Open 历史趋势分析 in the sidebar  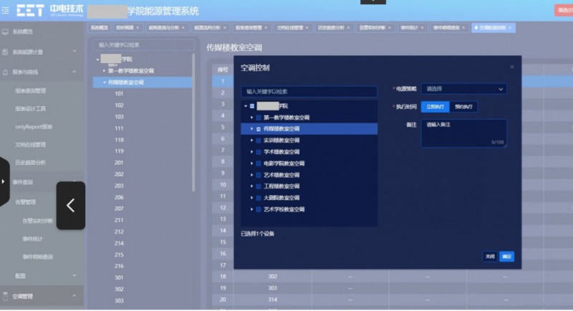click(x=30, y=163)
